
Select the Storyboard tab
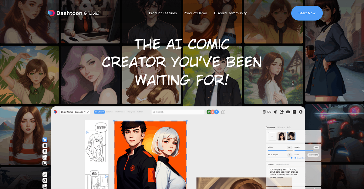pos(99,112)
